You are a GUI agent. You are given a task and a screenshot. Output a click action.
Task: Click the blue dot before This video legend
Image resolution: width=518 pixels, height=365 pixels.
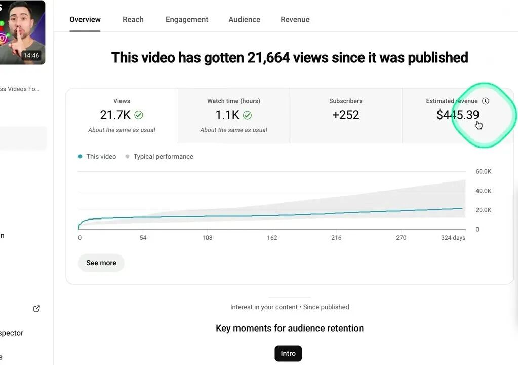coord(79,157)
